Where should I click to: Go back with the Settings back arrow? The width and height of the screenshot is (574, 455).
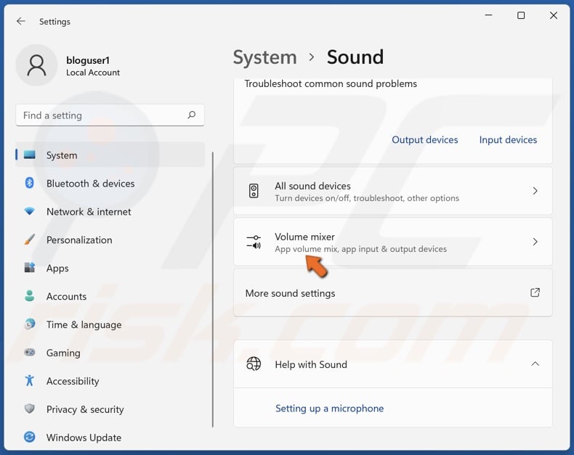21,21
